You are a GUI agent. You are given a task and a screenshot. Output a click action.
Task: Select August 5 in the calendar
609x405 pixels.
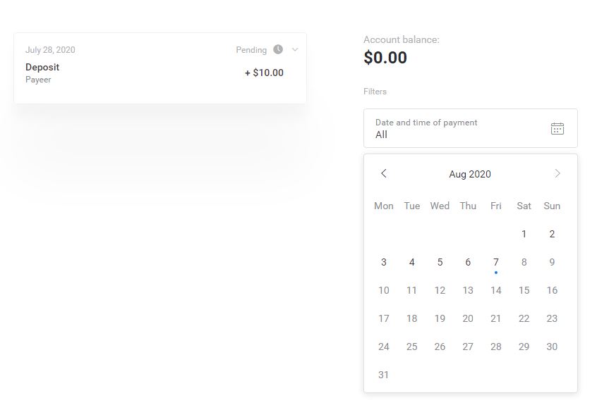(x=440, y=262)
